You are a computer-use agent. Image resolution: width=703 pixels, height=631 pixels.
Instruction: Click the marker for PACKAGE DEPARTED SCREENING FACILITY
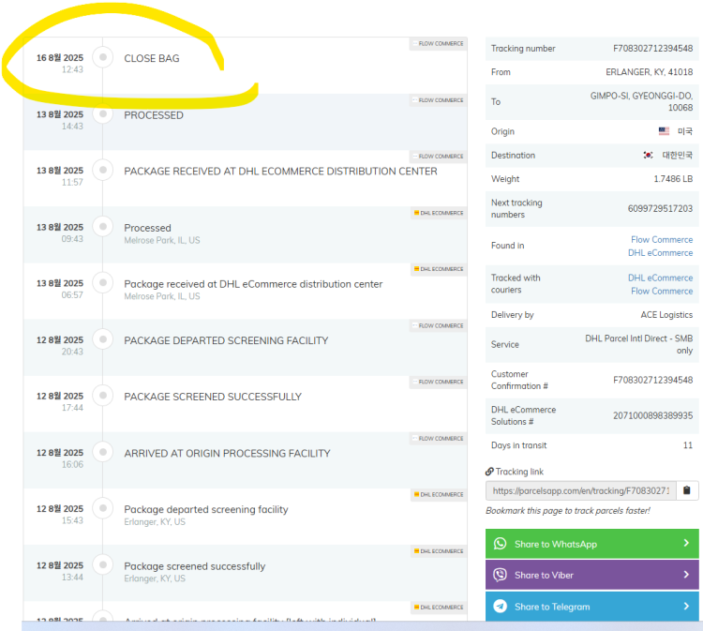(x=103, y=339)
